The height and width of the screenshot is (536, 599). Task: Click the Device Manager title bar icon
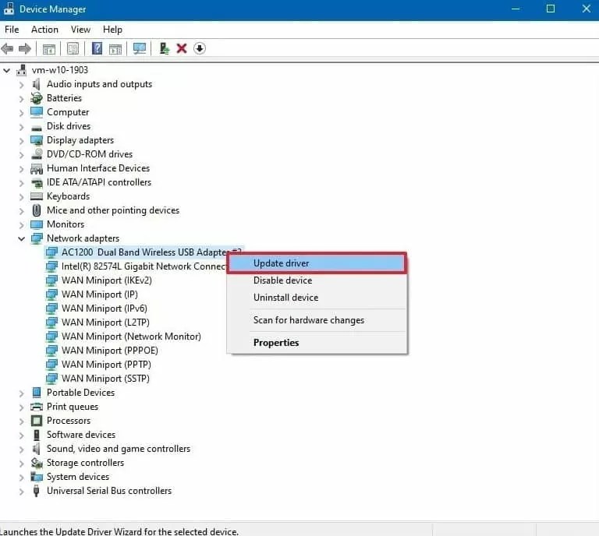[x=9, y=9]
